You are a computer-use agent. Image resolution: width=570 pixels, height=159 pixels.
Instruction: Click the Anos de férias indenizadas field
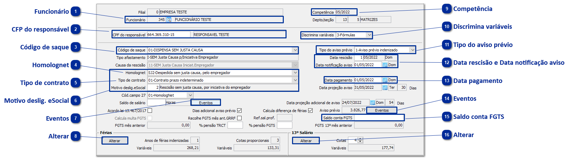195,140
